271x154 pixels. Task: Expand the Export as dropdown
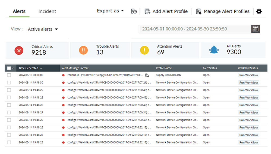click(110, 11)
